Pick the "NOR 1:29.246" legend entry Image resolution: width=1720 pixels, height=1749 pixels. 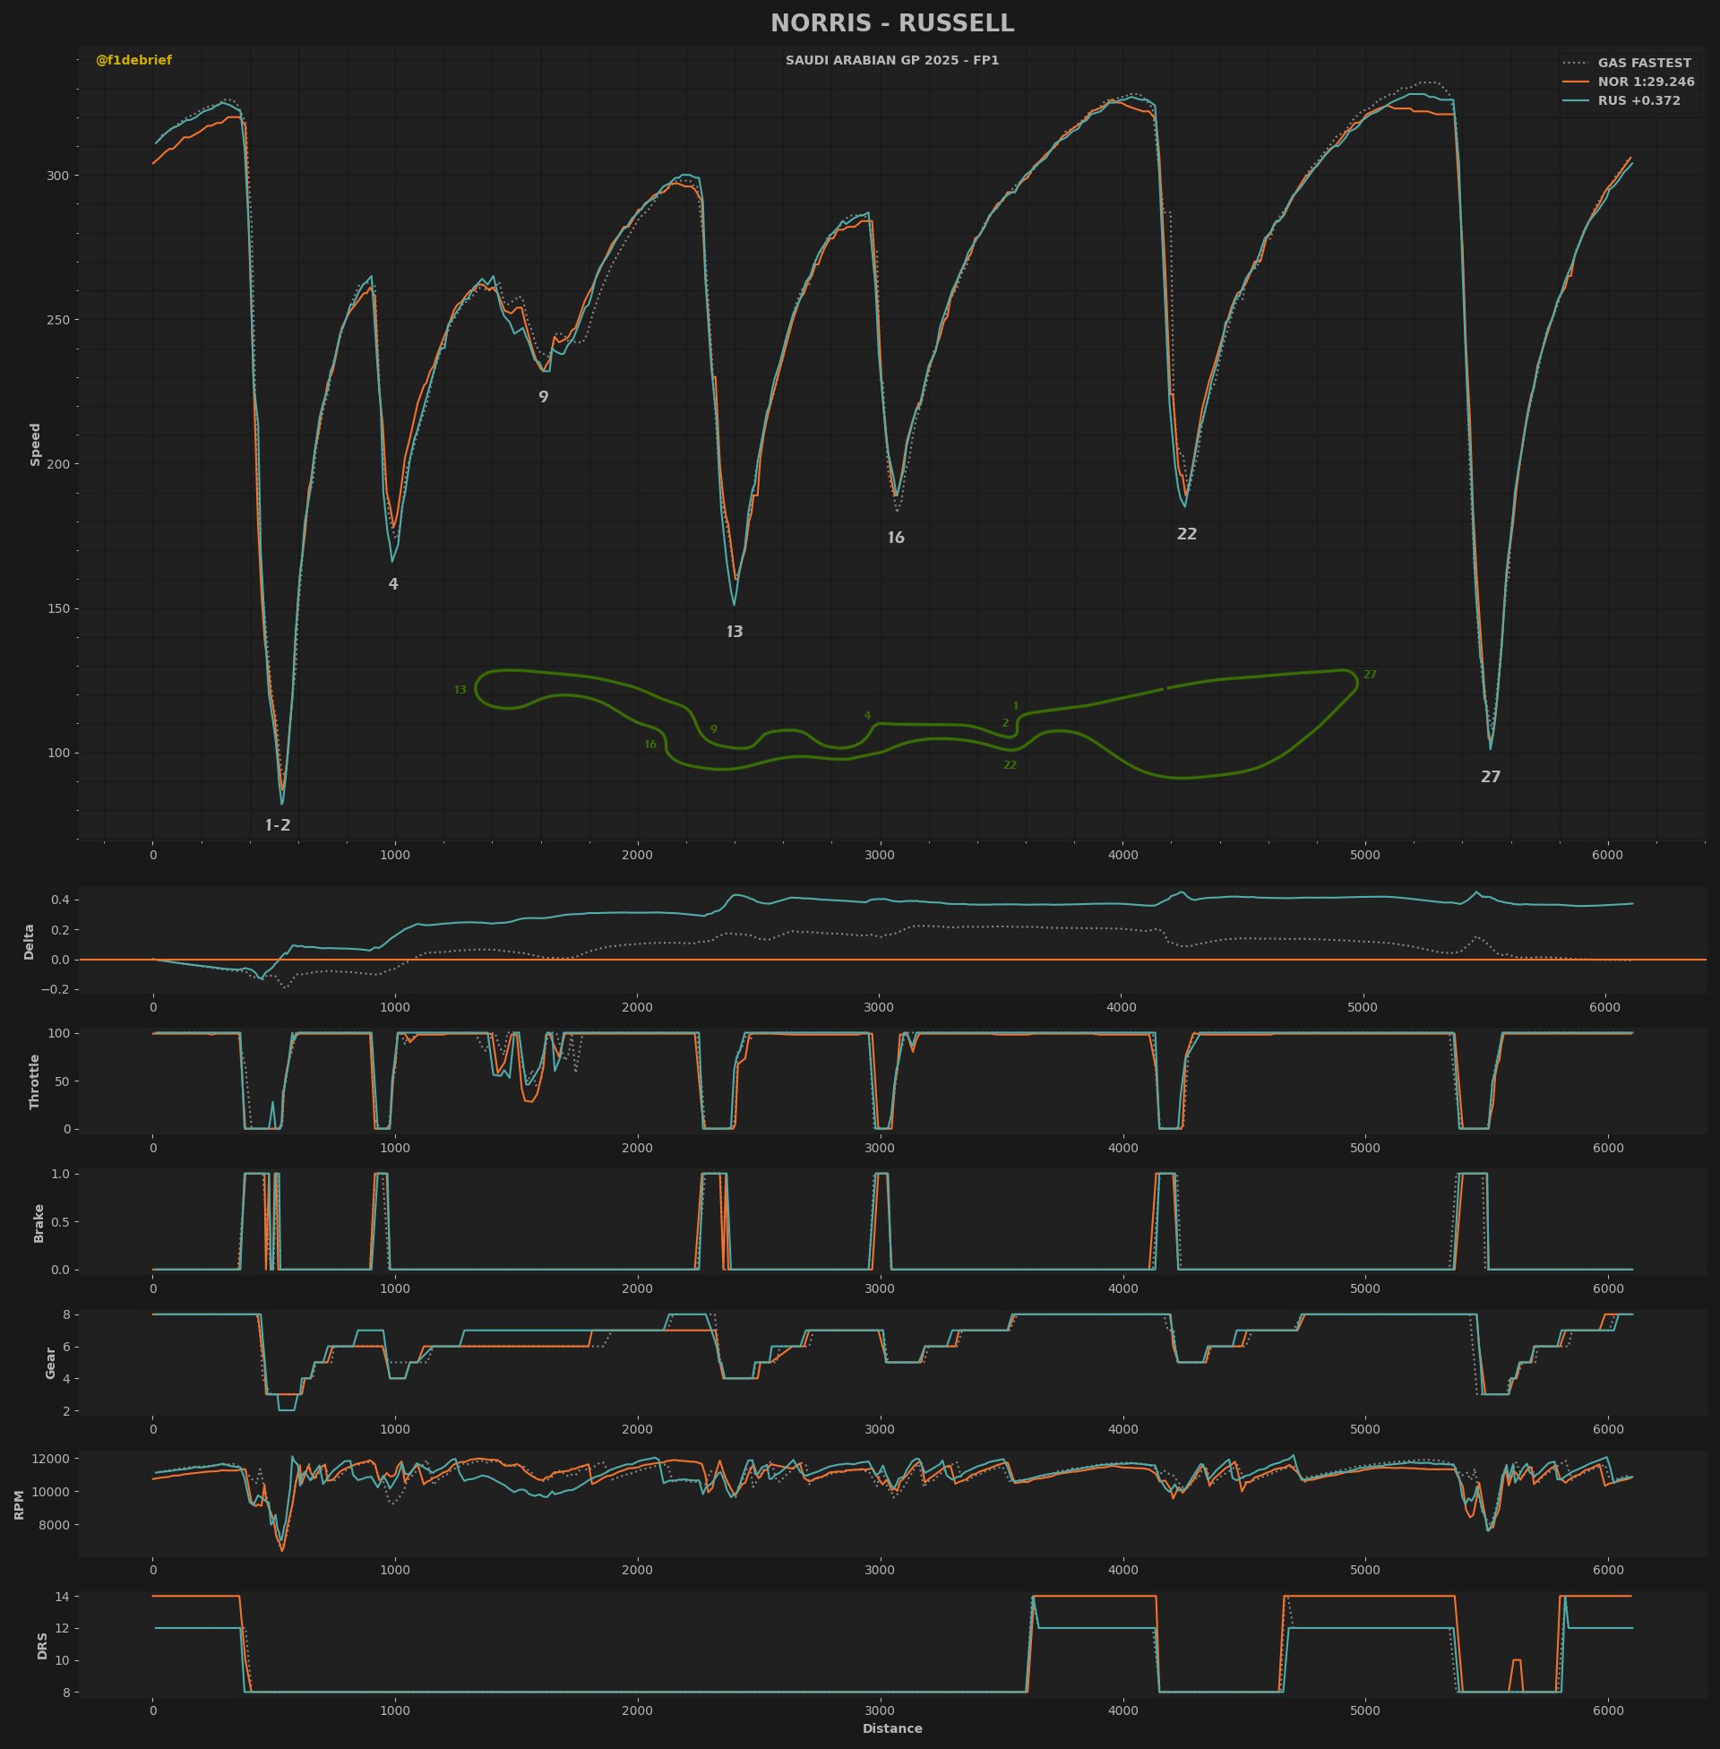click(1646, 82)
